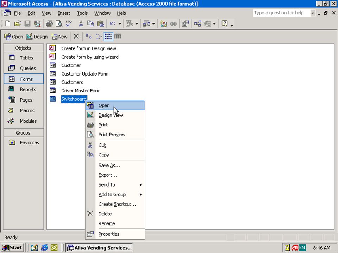This screenshot has height=253, width=338.
Task: Select Tables in the Objects bar
Action: click(24, 58)
